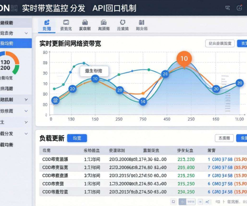This screenshot has height=206, width=247.
Task: Click the green value 233.250
Action: 186,176
